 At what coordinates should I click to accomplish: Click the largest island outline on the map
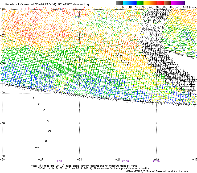click(49, 131)
